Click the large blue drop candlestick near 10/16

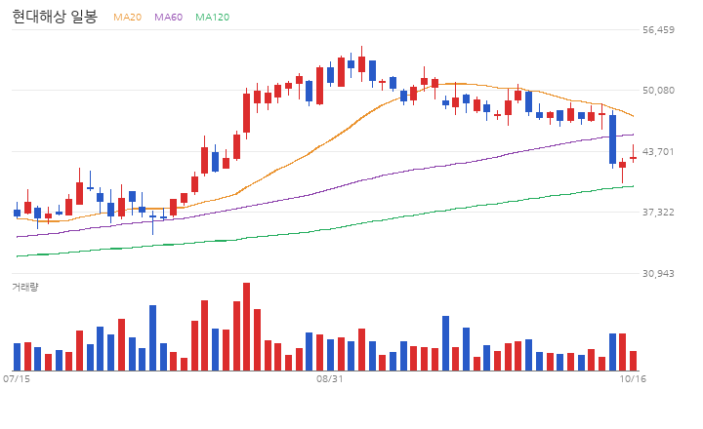point(612,139)
